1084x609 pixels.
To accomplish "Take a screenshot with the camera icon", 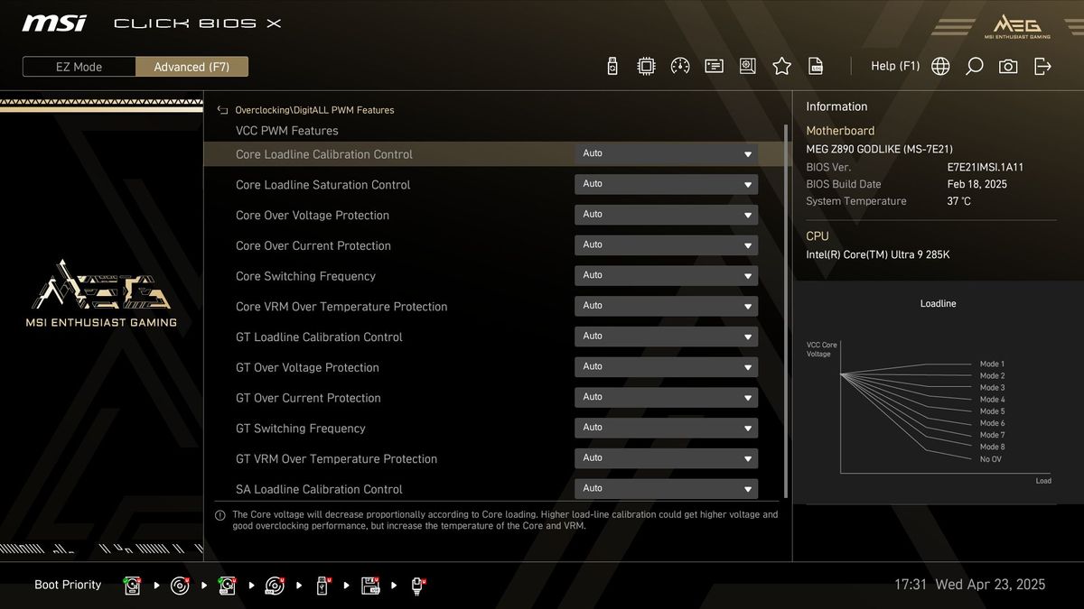I will (x=1008, y=66).
